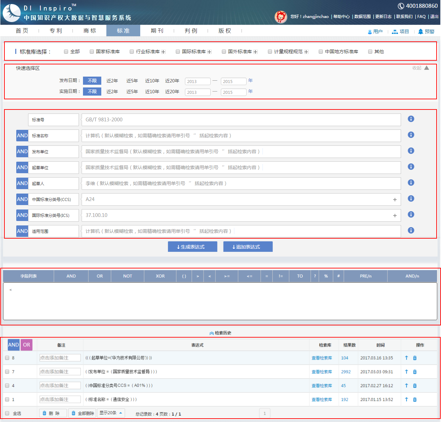The height and width of the screenshot is (422, 441).
Task: Expand the 行业标准库 plus sign
Action: (163, 52)
